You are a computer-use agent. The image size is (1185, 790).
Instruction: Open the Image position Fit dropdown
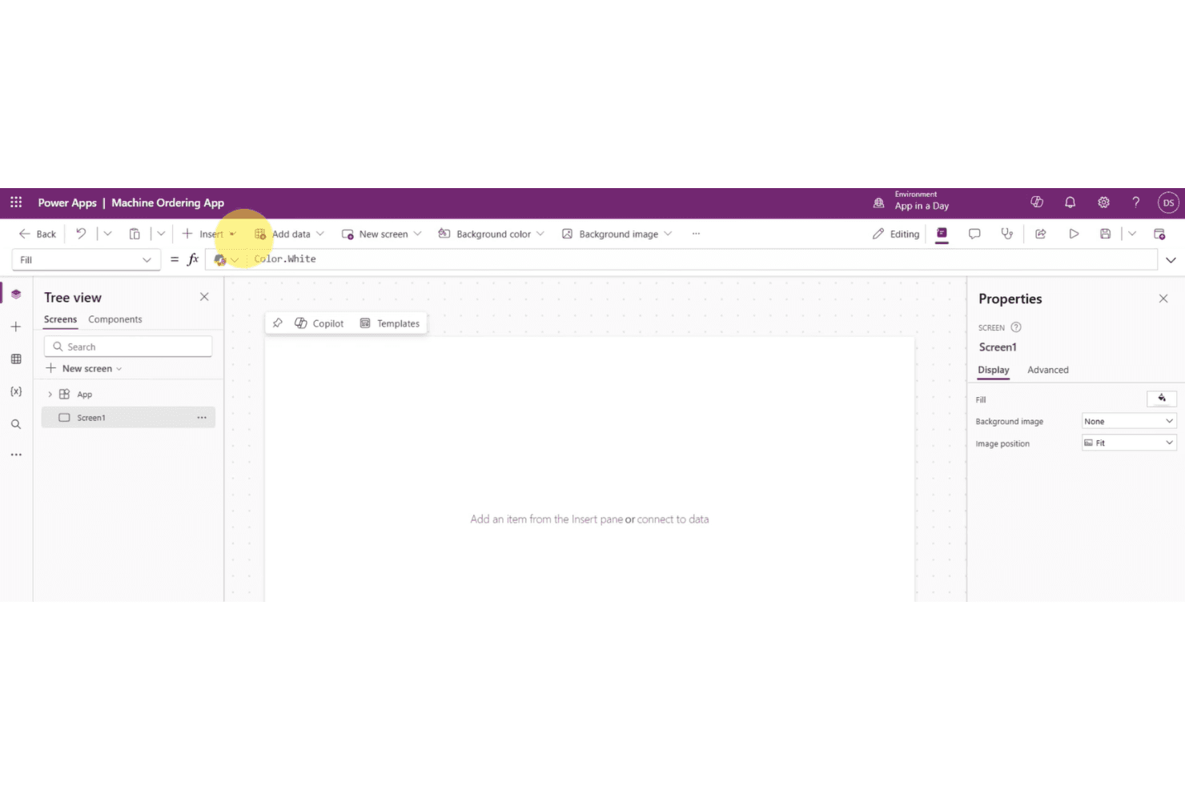[x=1129, y=443]
